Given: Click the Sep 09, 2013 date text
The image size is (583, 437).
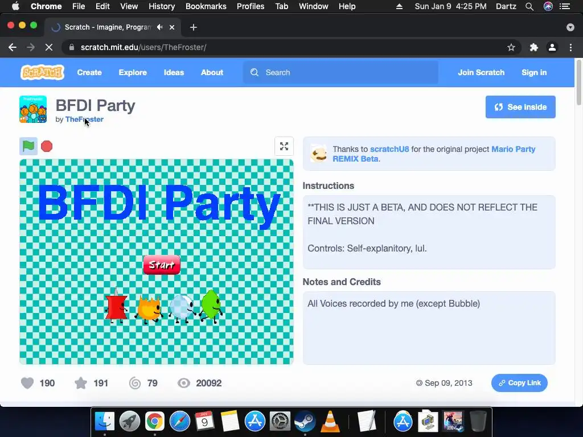Looking at the screenshot, I should [448, 383].
